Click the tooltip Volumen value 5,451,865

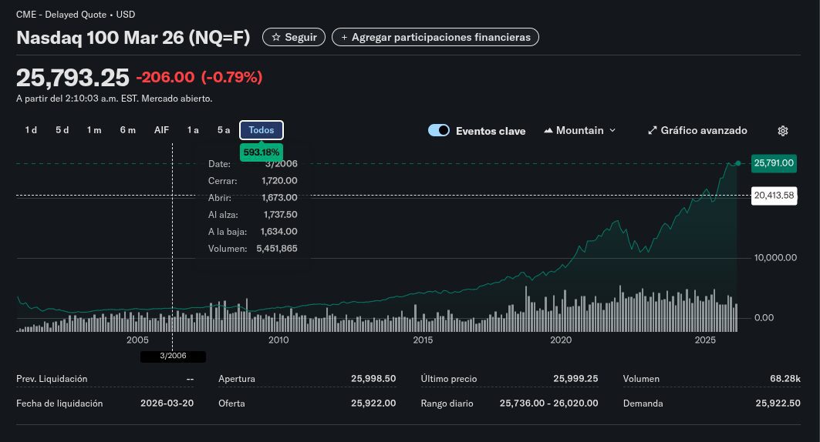[277, 249]
